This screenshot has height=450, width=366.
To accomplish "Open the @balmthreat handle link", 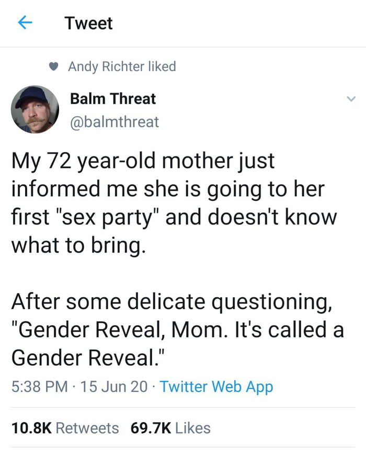I will 115,122.
